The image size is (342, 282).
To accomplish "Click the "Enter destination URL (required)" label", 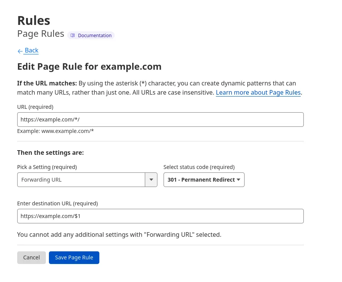I will pos(57,203).
